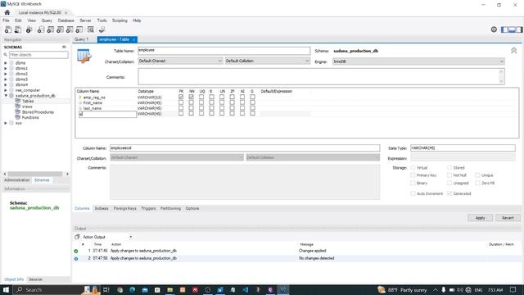Click the Apply button

[x=481, y=218]
